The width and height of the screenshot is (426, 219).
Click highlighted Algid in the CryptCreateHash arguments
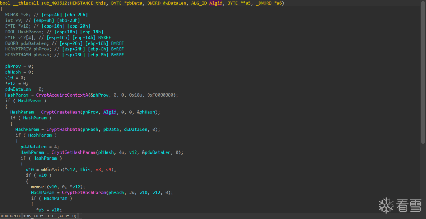coord(110,112)
